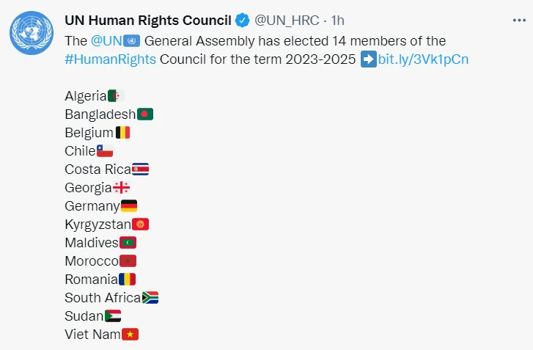533x350 pixels.
Task: Click the Viet Nam flag emoji
Action: (x=130, y=335)
